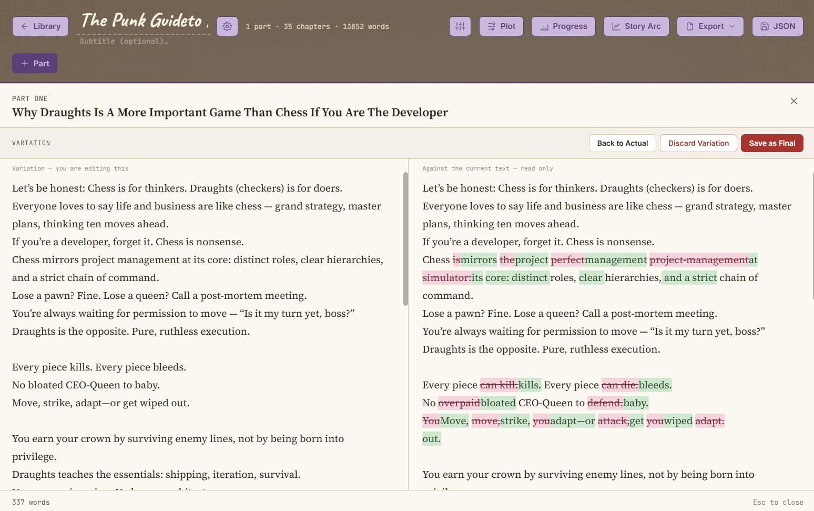Click the deleted phrase "project-management" in diff
This screenshot has height=511, width=814.
(x=699, y=259)
